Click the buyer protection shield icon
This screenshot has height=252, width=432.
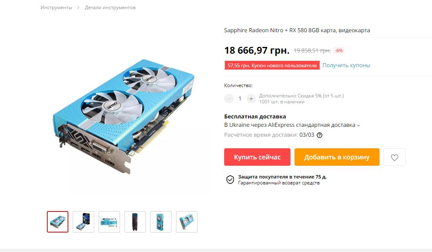point(230,180)
